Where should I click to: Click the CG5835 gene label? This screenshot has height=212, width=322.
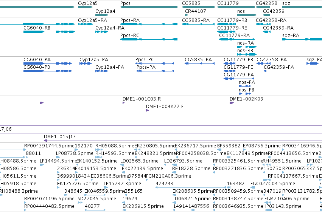191,3
